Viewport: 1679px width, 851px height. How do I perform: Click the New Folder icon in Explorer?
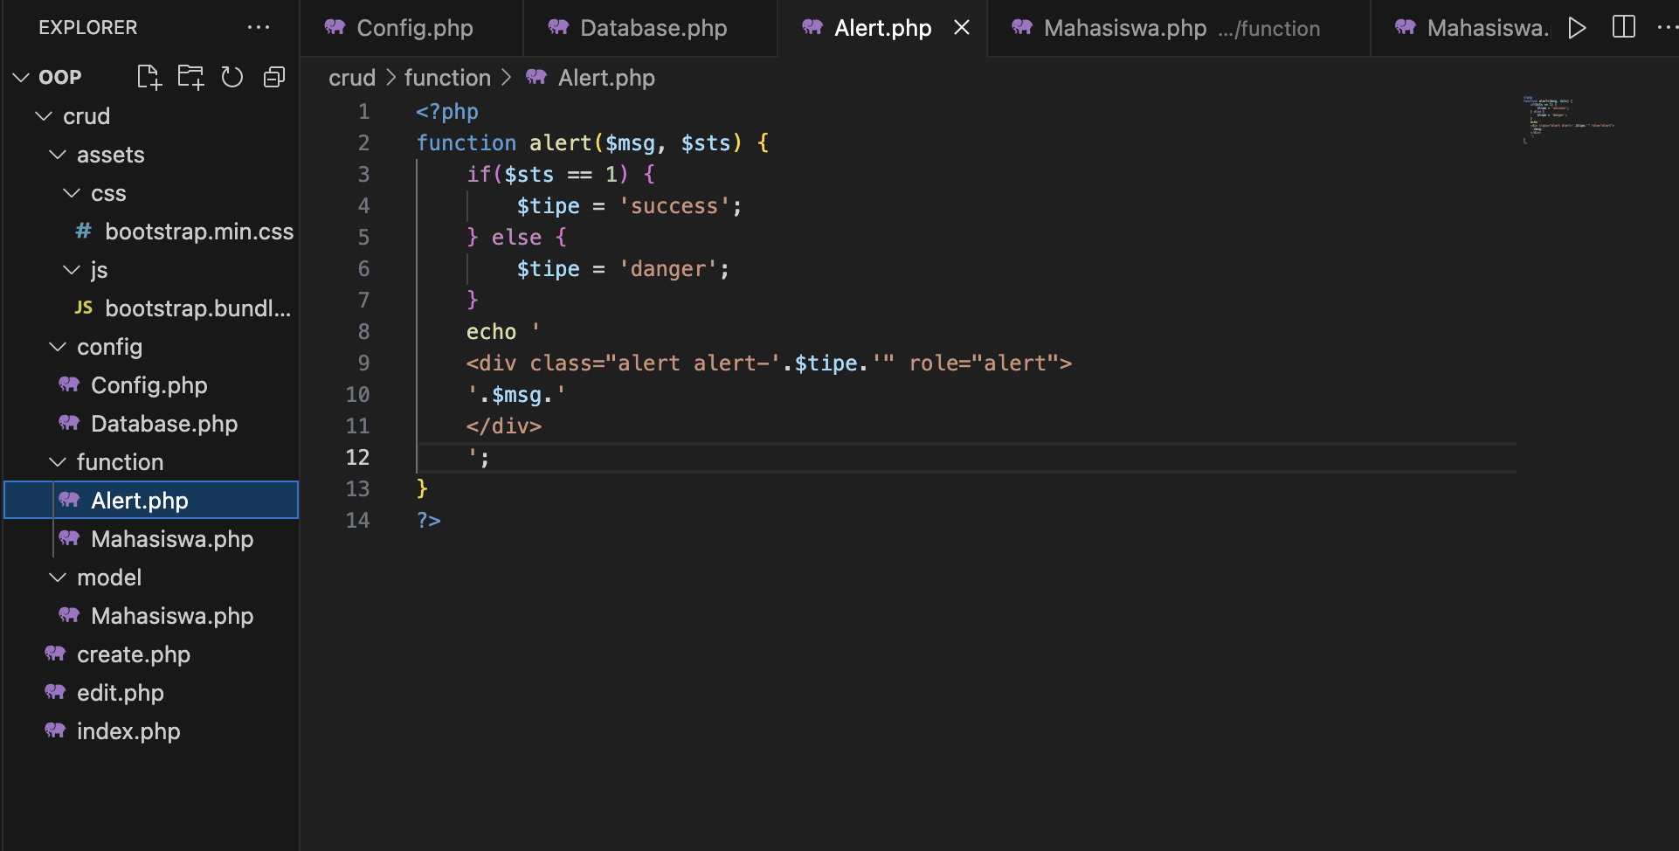190,78
